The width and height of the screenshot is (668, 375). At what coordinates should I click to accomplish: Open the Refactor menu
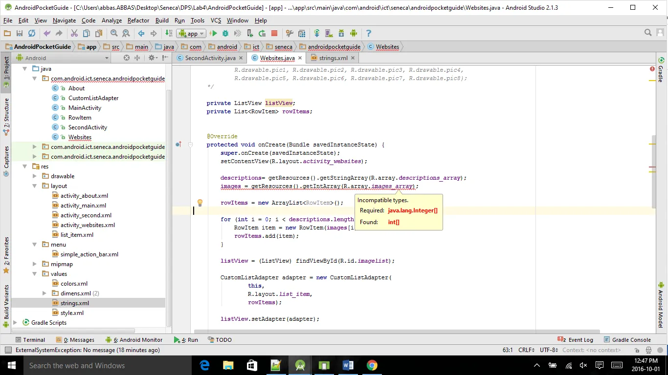(x=138, y=21)
